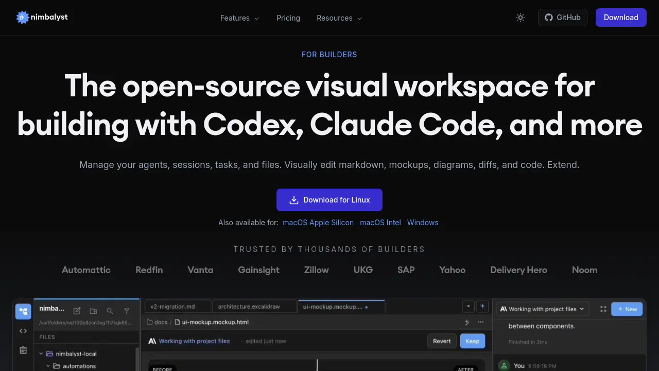
Task: Click the blue sparkle icon beside the tabs
Action: pyautogui.click(x=482, y=306)
